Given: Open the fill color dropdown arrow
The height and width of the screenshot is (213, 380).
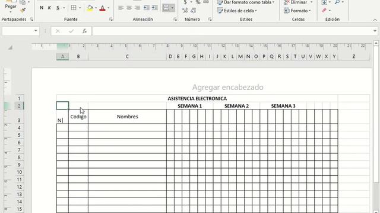Looking at the screenshot, I should click(x=96, y=8).
